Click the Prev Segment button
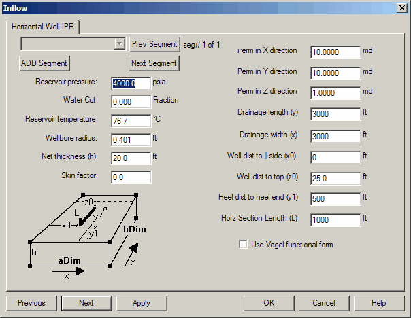This screenshot has width=411, height=318. tap(154, 44)
